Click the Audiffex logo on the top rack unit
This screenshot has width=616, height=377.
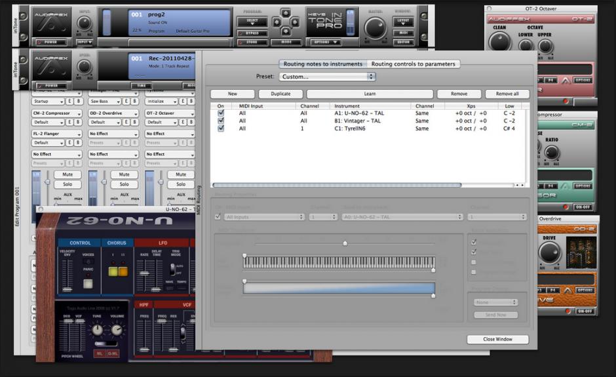point(52,22)
